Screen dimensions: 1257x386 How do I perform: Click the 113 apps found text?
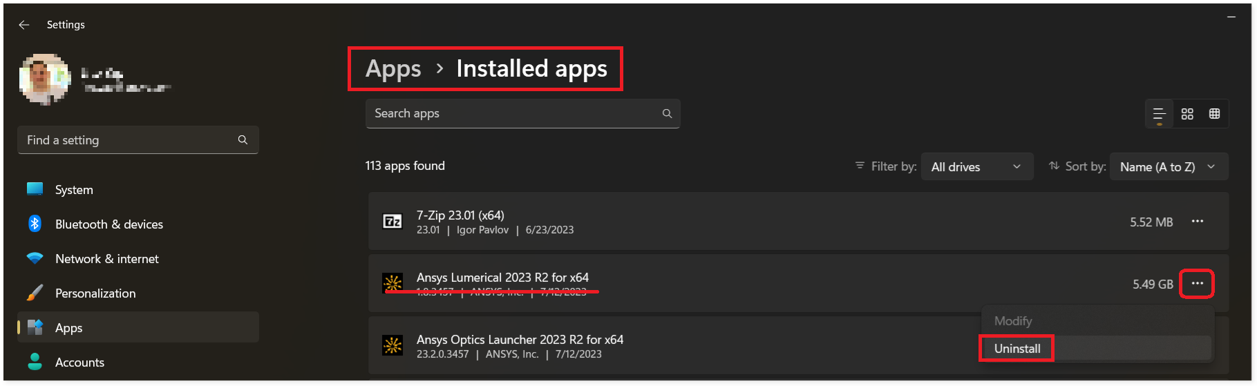tap(405, 166)
